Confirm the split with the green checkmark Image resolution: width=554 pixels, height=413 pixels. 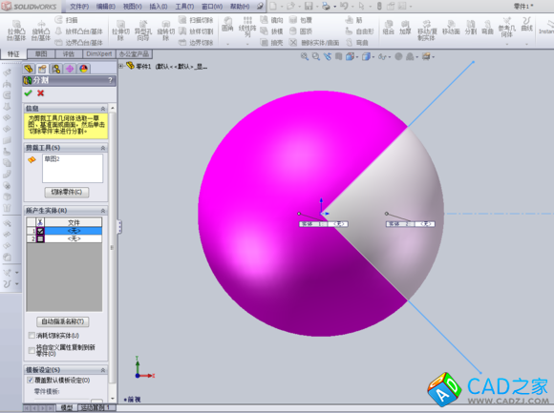click(x=29, y=93)
